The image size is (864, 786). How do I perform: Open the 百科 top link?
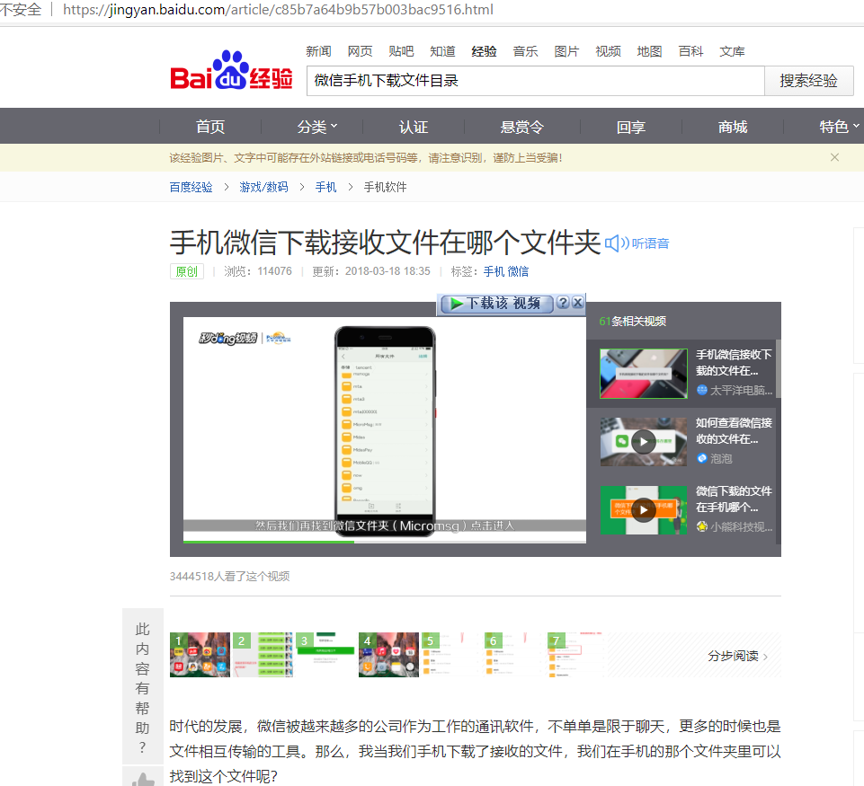click(x=690, y=51)
